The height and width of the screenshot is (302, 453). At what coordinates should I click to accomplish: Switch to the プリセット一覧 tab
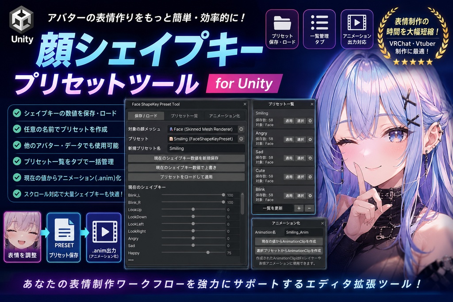pyautogui.click(x=184, y=116)
